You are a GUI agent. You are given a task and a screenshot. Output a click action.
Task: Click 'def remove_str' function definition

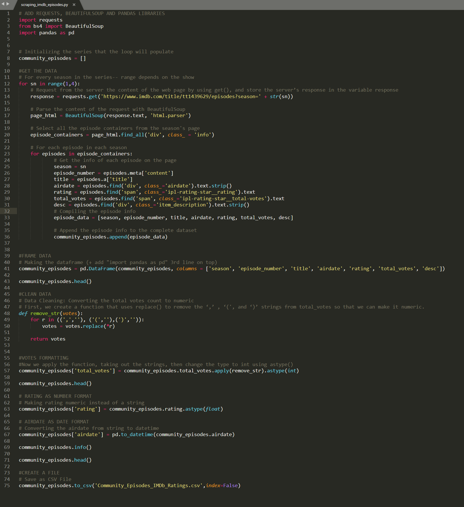[45, 313]
